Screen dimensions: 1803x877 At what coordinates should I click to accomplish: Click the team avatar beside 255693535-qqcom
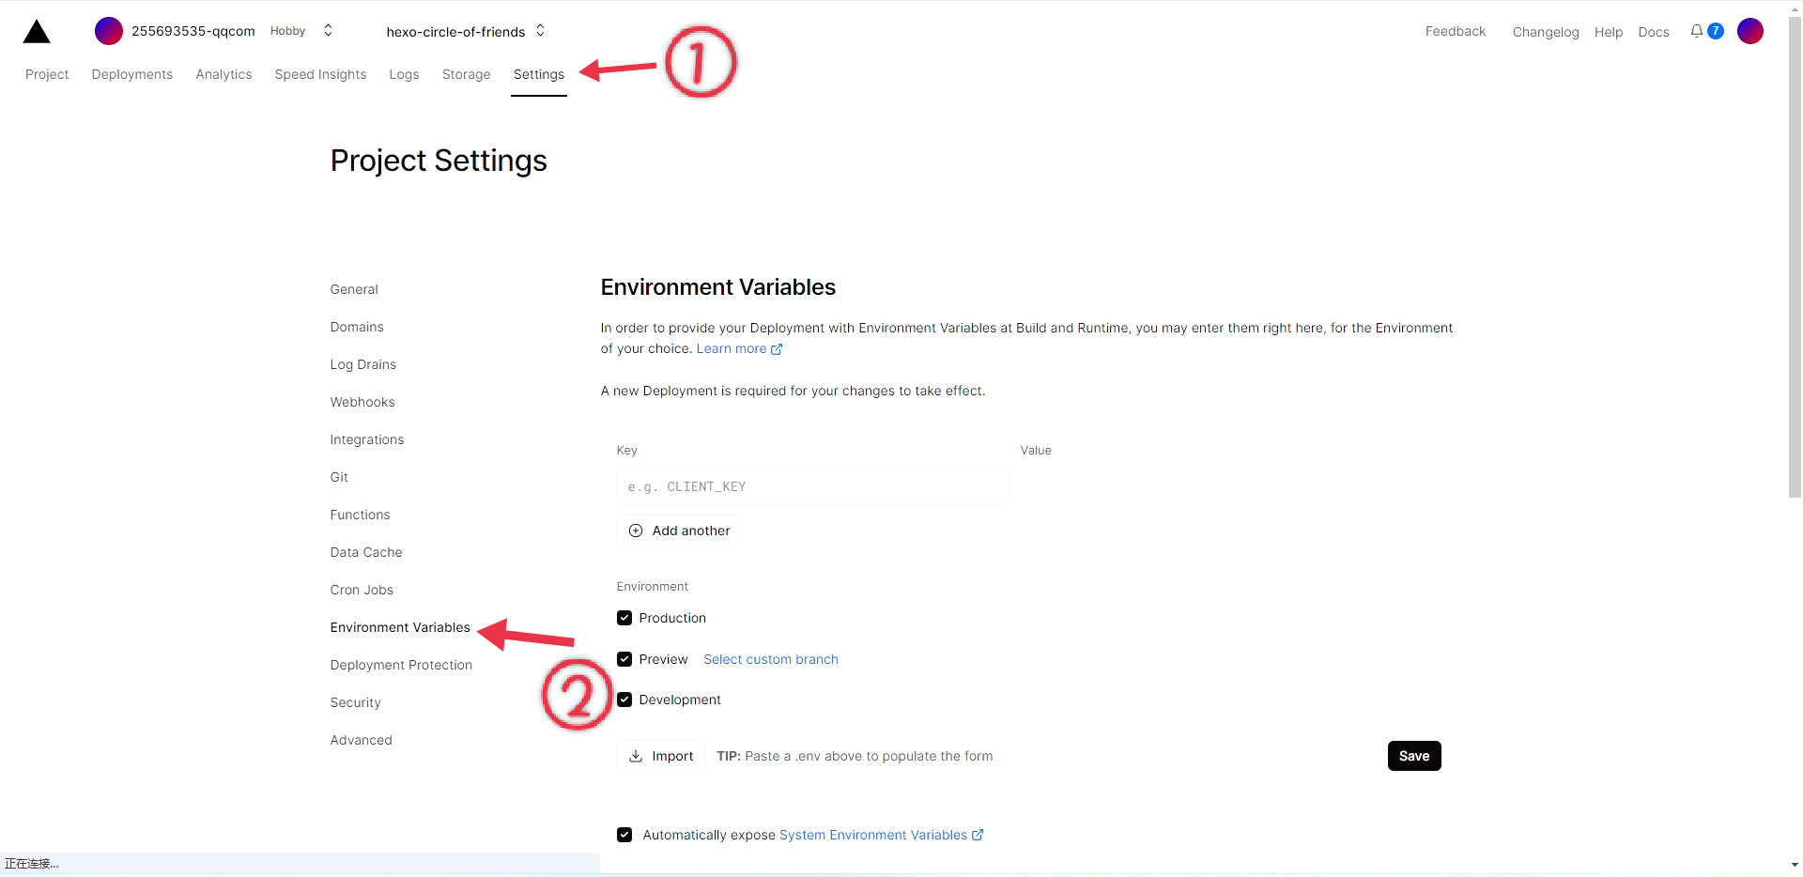[x=109, y=31]
